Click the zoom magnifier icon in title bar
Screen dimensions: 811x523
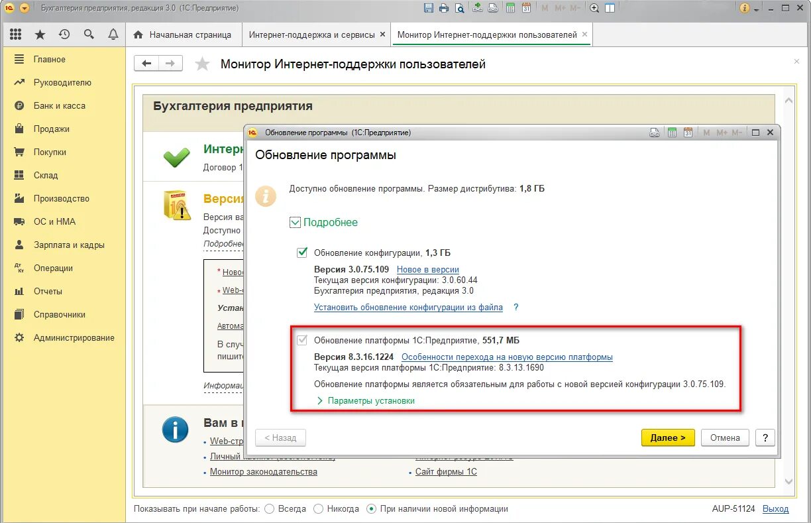click(594, 8)
